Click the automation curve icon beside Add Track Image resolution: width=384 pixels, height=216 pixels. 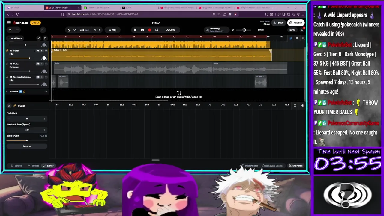click(39, 38)
